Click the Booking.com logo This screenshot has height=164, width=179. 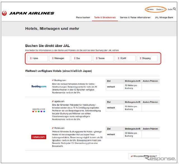tap(39, 86)
